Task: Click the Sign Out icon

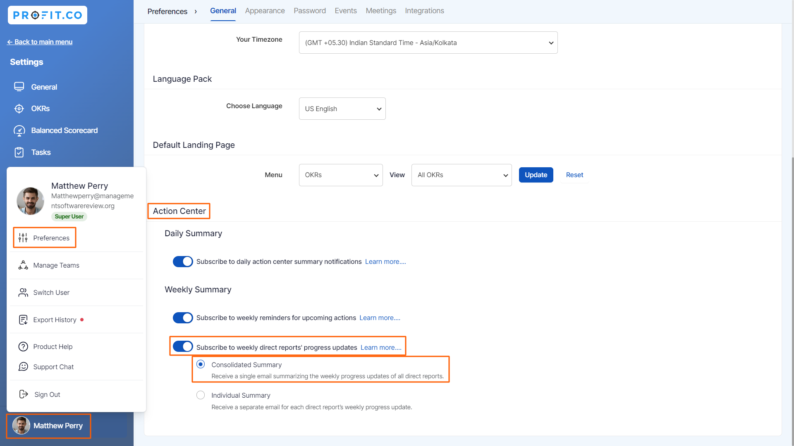Action: pyautogui.click(x=23, y=394)
